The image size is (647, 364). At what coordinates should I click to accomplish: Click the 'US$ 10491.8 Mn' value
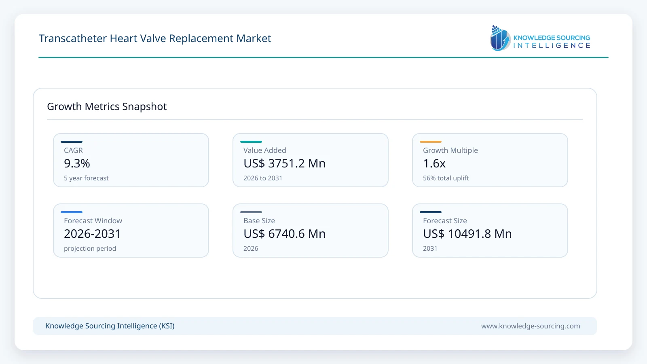point(467,234)
